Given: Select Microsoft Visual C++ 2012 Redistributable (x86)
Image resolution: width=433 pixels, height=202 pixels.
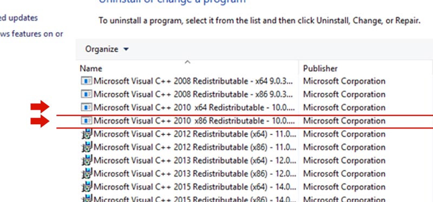Looking at the screenshot, I should coord(195,147).
